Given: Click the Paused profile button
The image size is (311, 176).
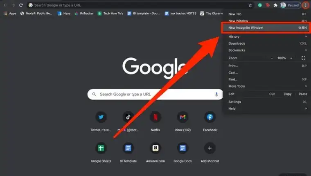Looking at the screenshot, I should coord(291,5).
